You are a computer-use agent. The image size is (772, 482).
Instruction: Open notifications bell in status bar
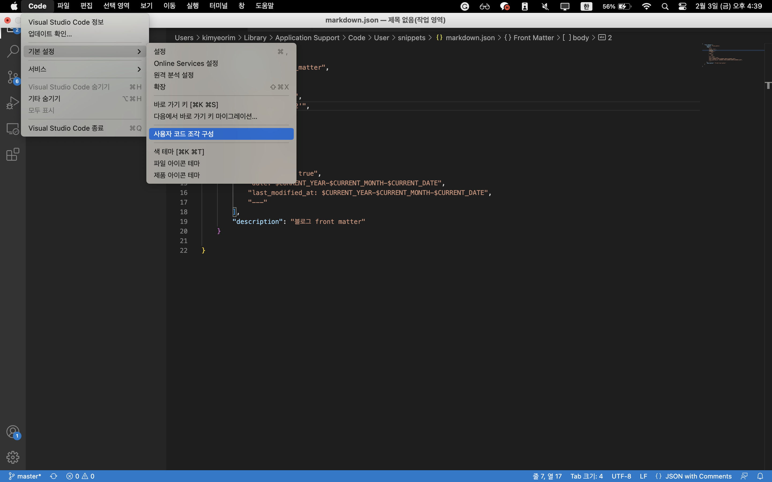click(x=760, y=476)
